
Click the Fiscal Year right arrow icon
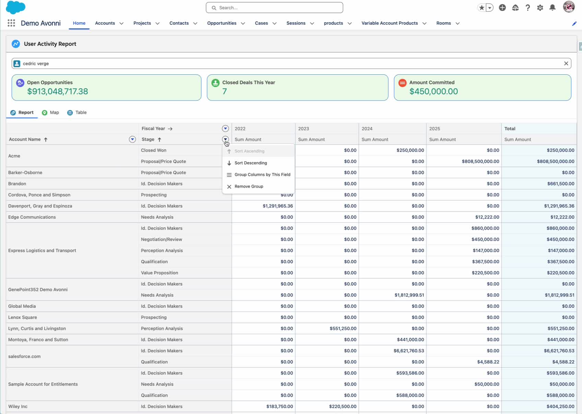coord(170,129)
